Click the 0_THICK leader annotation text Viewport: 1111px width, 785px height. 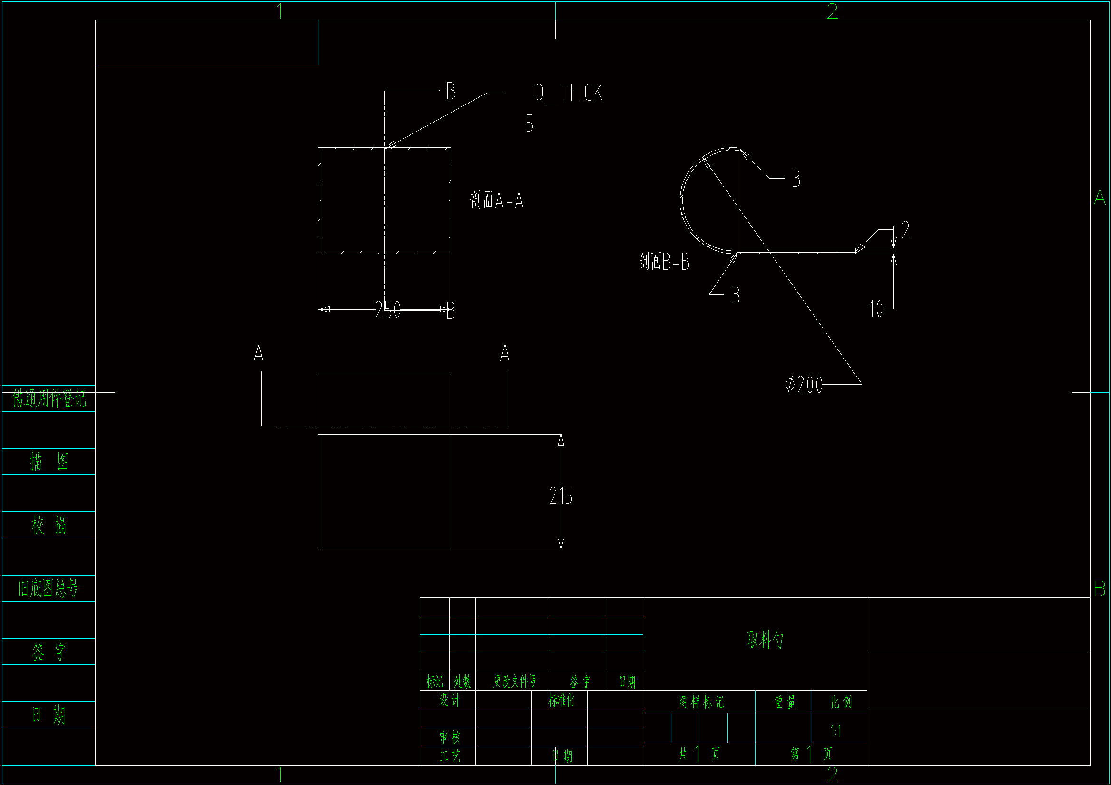pos(568,93)
